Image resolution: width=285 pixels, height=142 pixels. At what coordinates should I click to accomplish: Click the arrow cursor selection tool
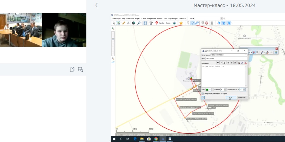pyautogui.click(x=114, y=23)
